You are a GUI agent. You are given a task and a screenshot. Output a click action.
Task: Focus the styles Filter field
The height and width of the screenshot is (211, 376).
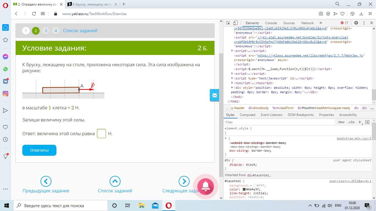point(280,122)
